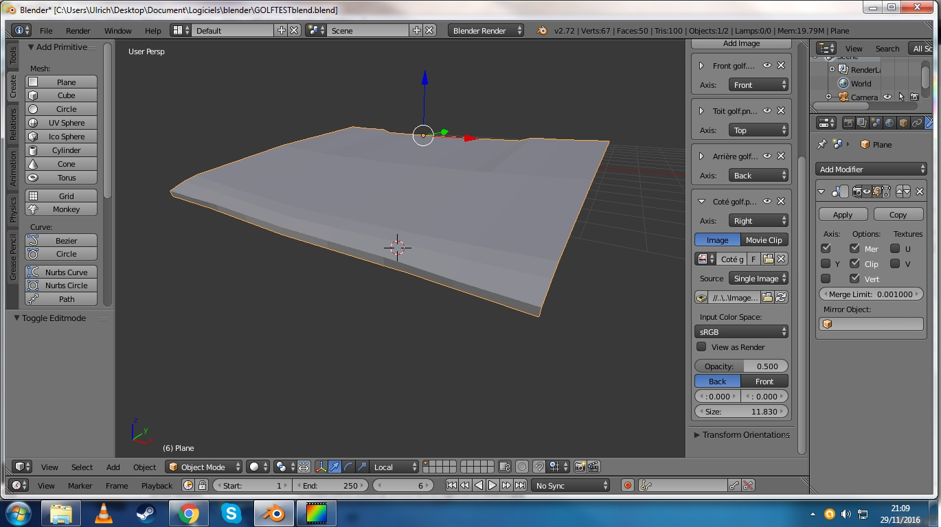941x527 pixels.
Task: Remove the Mirror modifier
Action: [920, 191]
